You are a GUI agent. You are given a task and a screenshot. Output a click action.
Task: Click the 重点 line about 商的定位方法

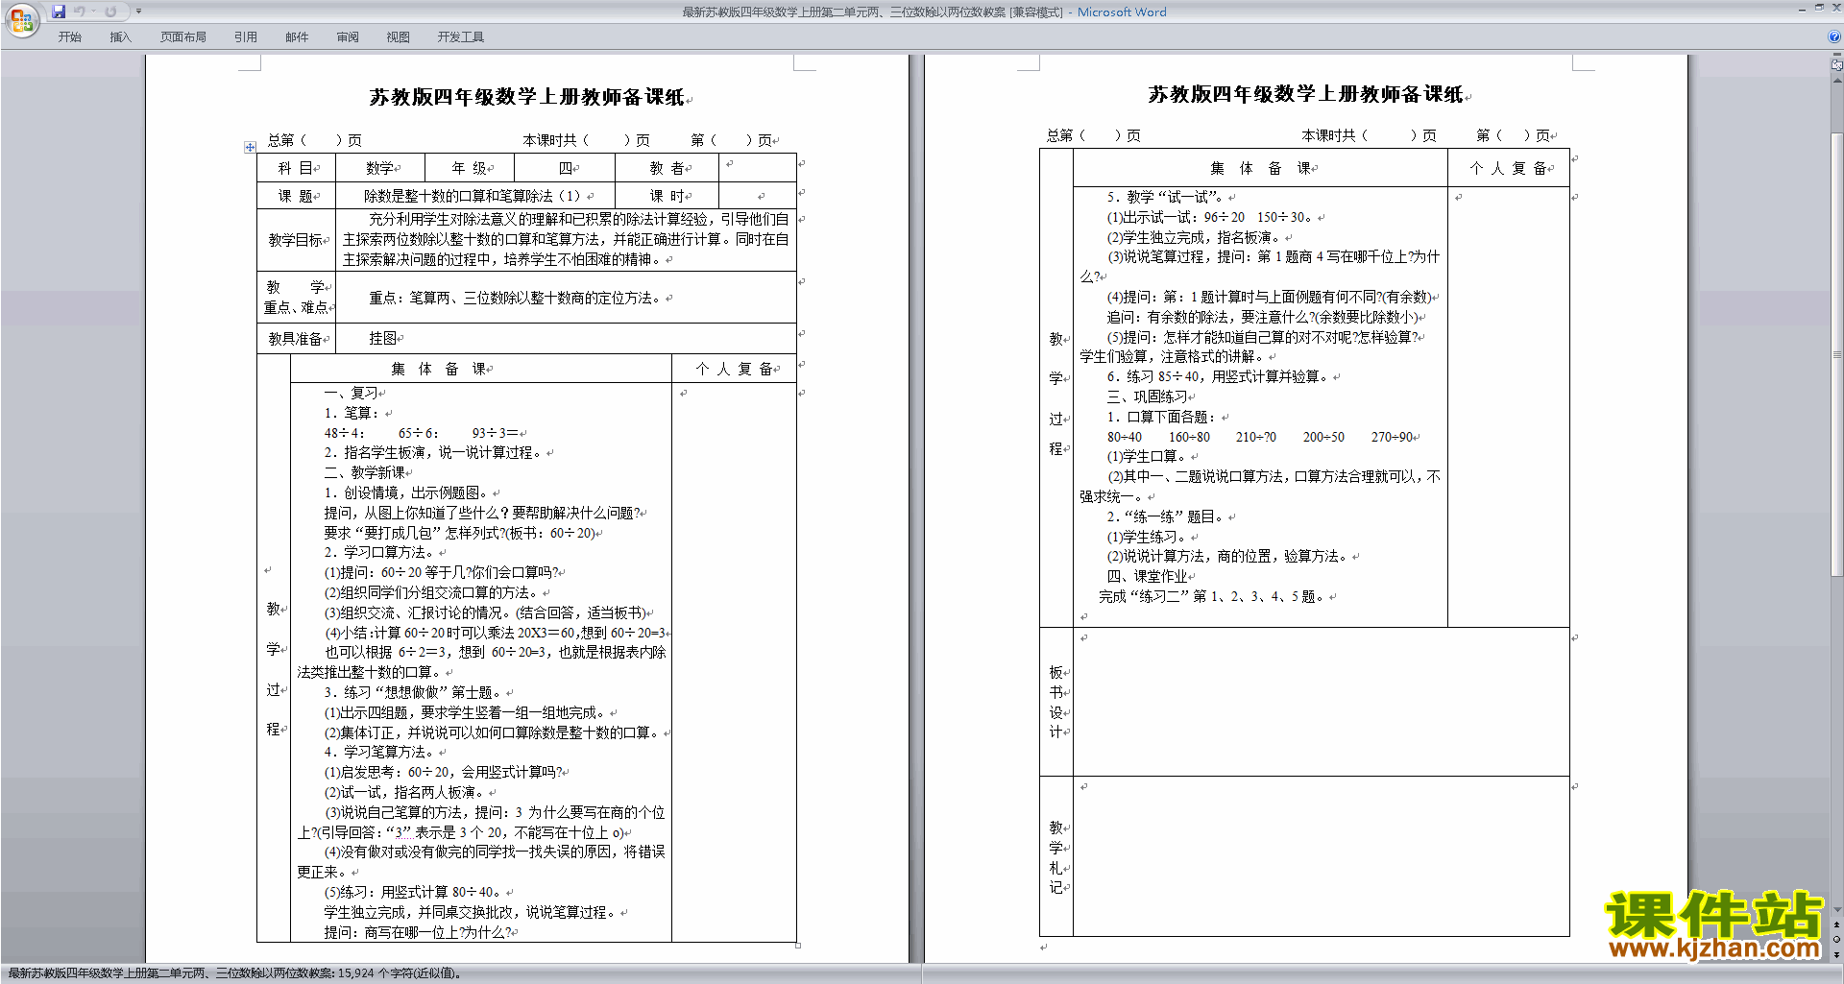pos(516,299)
